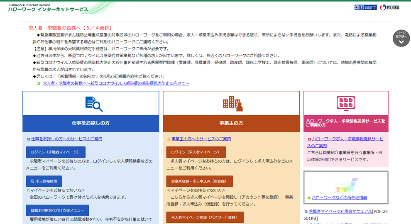Click the pink monitor icon in service card
Screen dimensions: 411x224
coord(346,103)
